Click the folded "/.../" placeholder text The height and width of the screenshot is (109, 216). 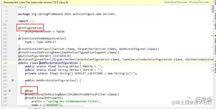point(22,7)
